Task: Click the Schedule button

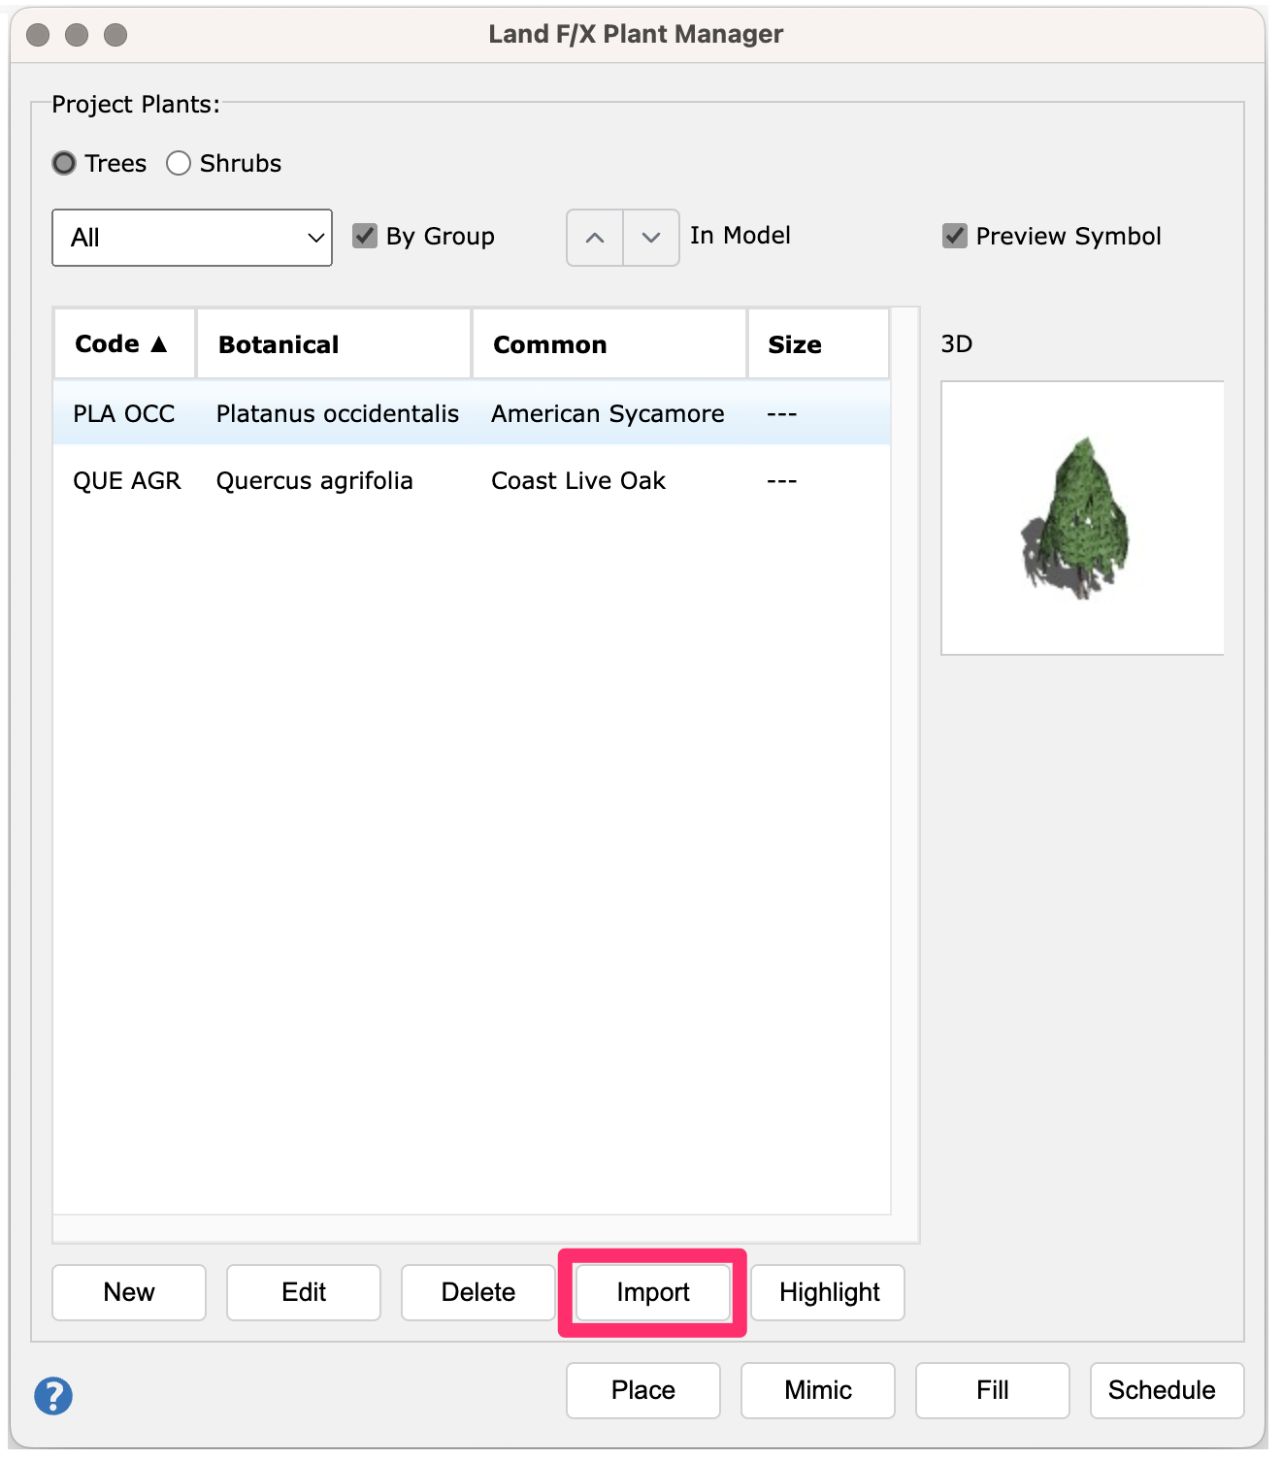Action: pos(1168,1390)
